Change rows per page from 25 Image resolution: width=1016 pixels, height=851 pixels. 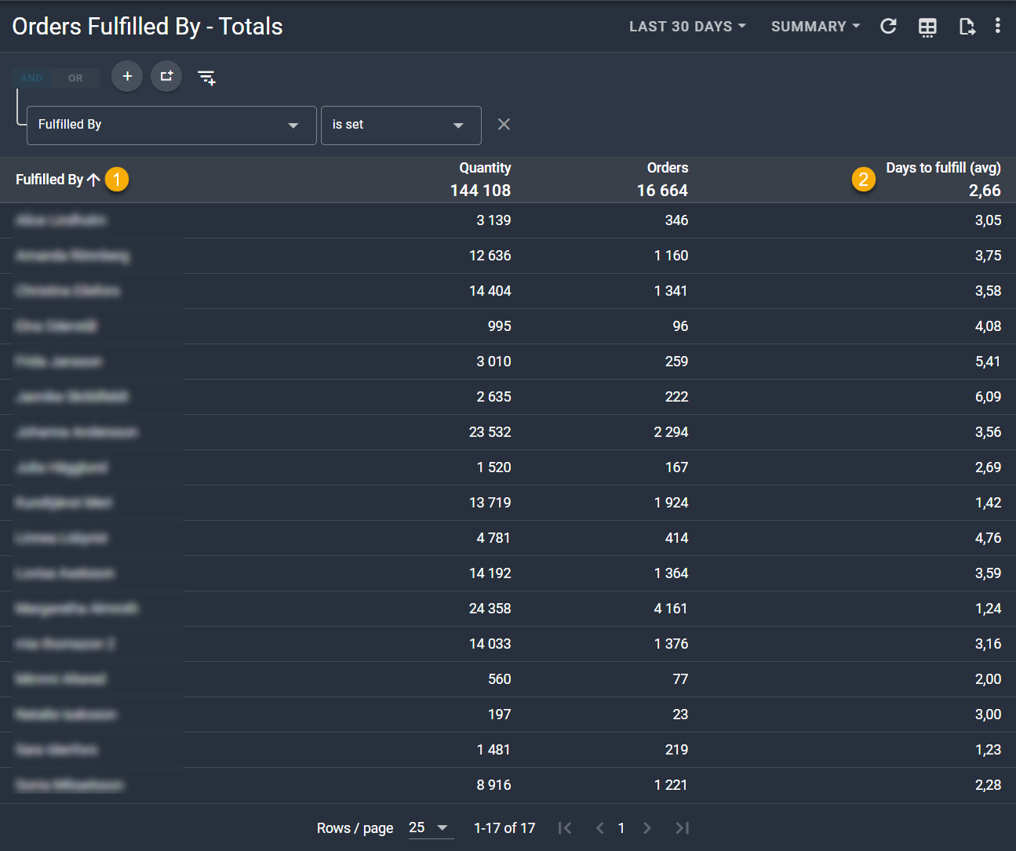coord(430,827)
